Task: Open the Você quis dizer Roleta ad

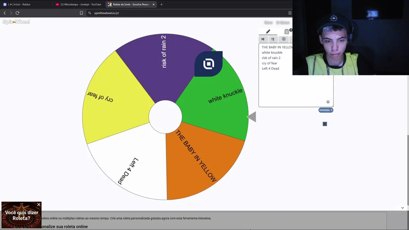Action: (x=21, y=216)
